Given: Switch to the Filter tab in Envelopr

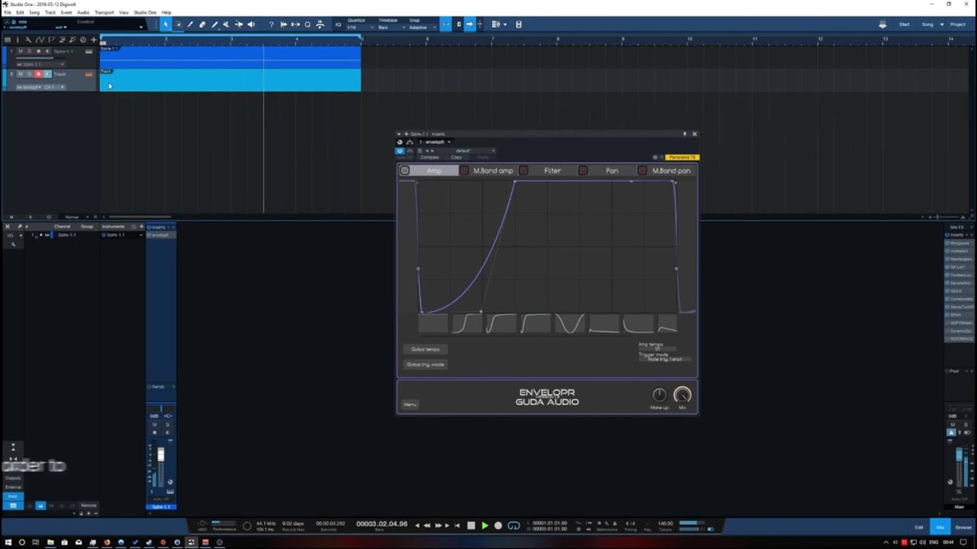Looking at the screenshot, I should click(x=553, y=171).
